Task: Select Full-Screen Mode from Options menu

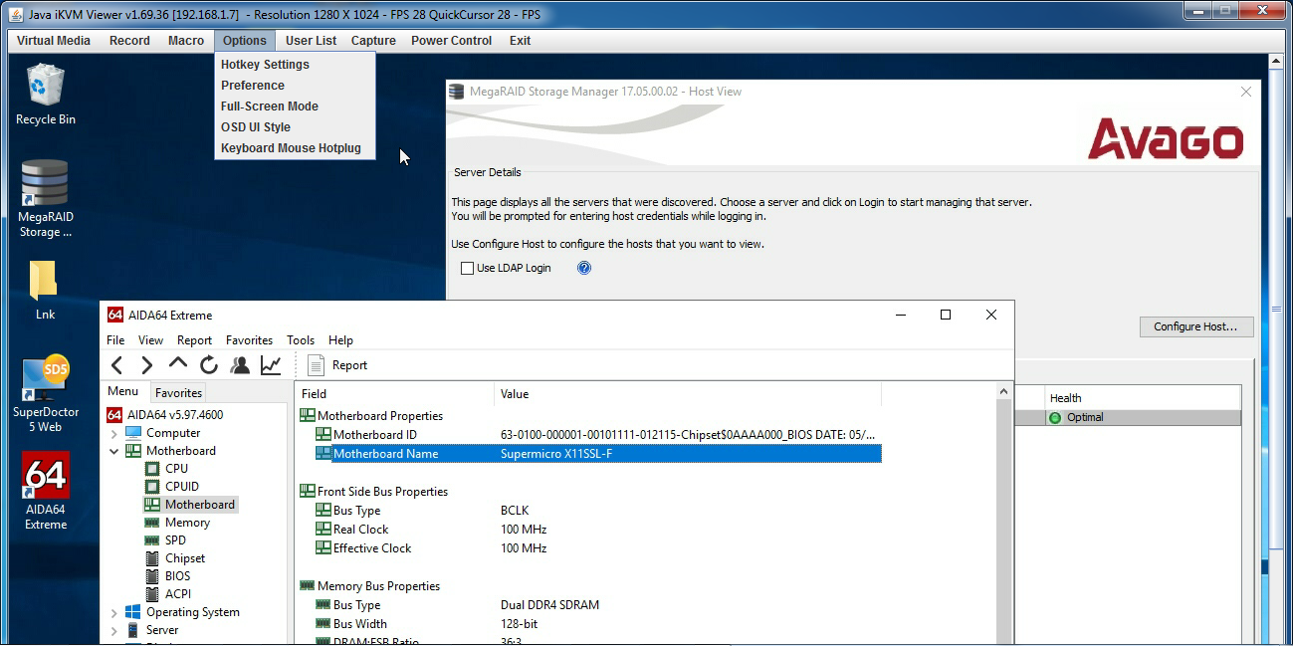Action: [x=270, y=107]
